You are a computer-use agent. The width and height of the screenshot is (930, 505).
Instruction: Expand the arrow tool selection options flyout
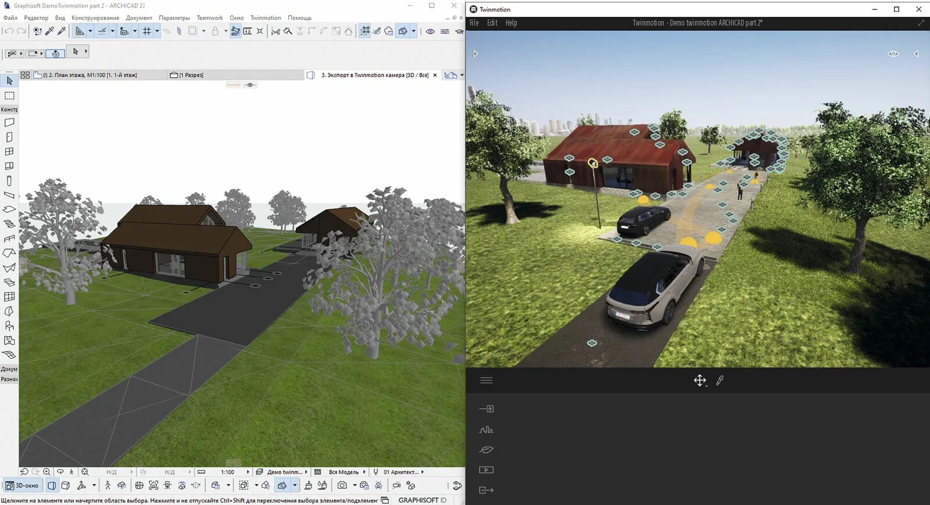point(86,52)
